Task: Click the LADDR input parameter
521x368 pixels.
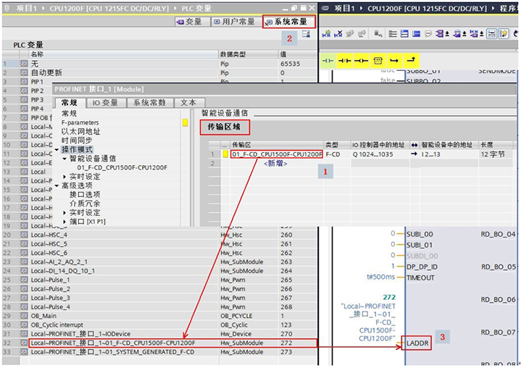Action: [x=417, y=343]
